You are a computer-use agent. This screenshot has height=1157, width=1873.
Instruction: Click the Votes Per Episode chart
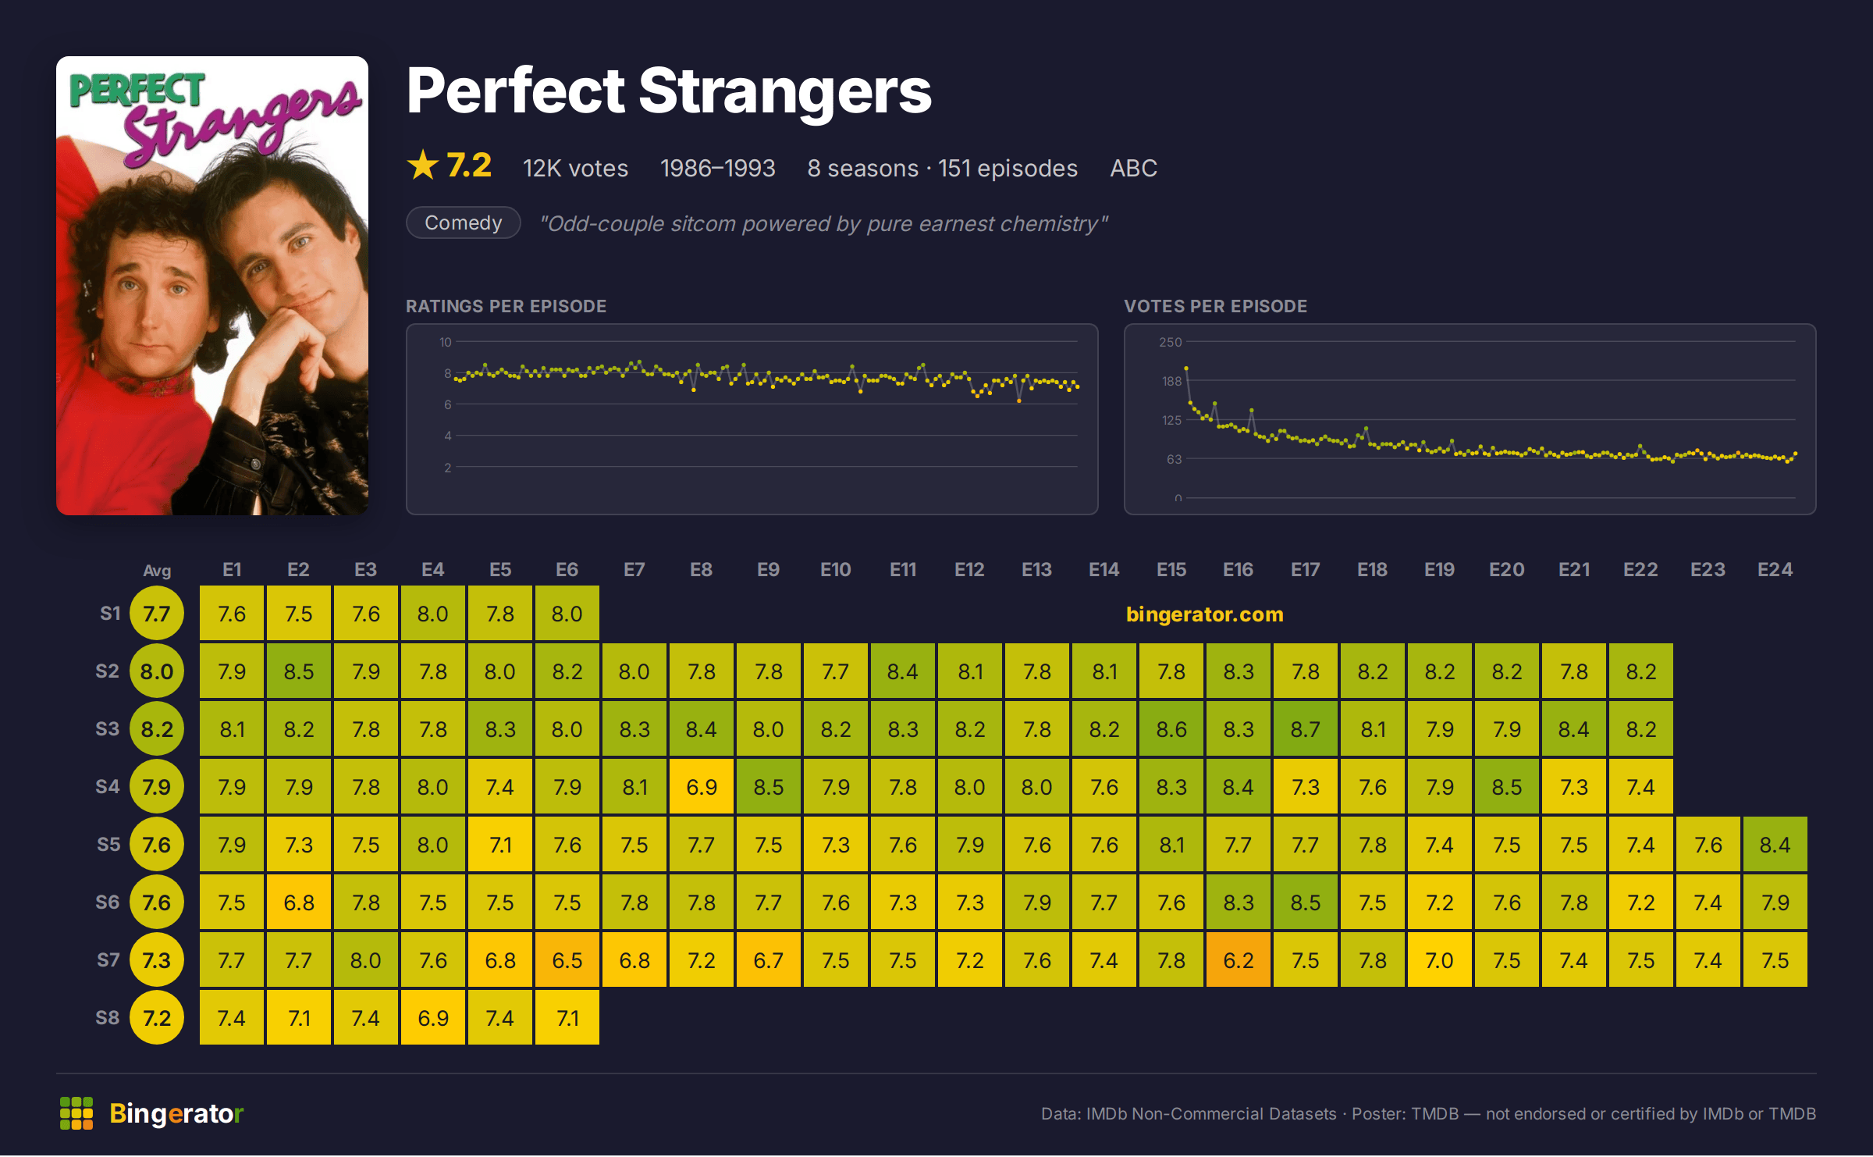click(x=1470, y=419)
